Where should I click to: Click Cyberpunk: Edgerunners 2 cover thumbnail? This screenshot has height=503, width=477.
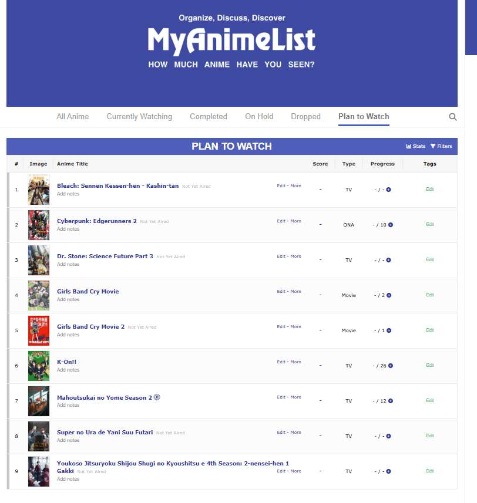39,225
